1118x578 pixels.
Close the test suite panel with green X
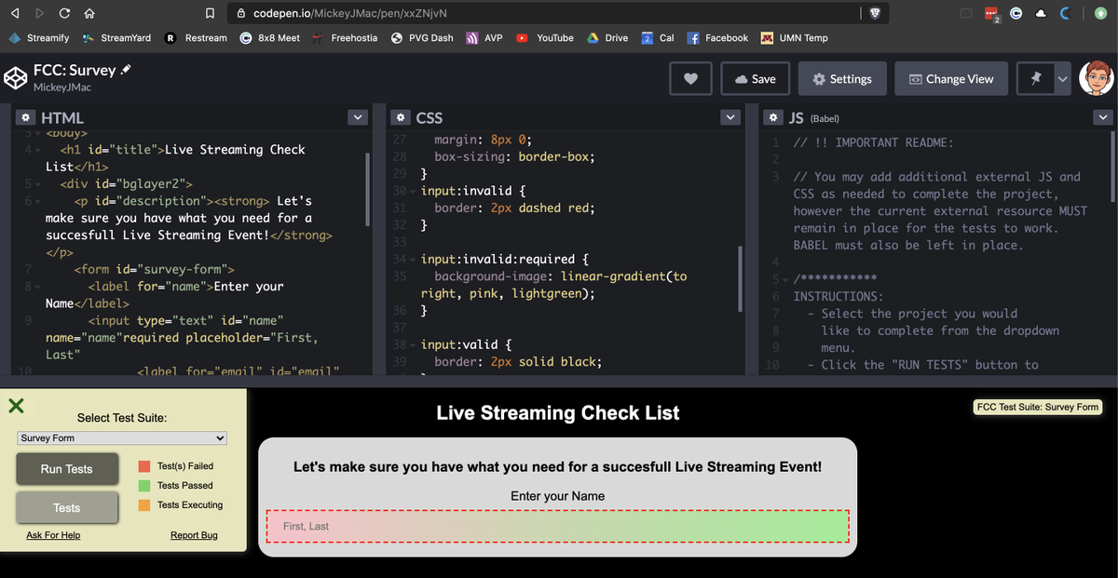16,405
